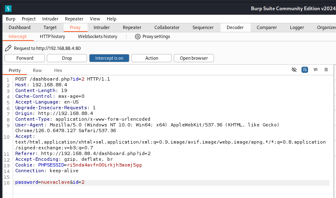Image resolution: width=336 pixels, height=198 pixels.
Task: Turn off the Intercept is on button
Action: 109,58
